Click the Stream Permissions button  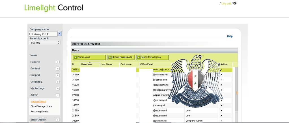coord(121,57)
